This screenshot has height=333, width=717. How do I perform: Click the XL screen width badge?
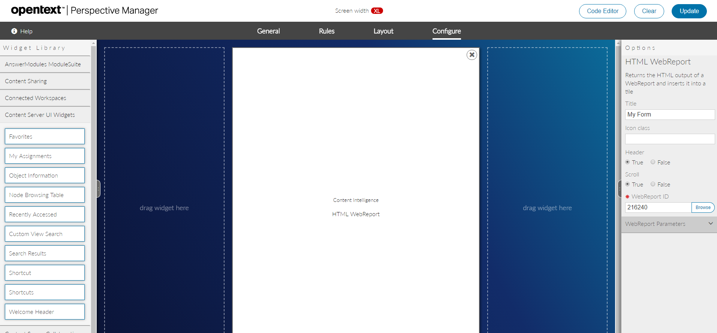coord(377,11)
